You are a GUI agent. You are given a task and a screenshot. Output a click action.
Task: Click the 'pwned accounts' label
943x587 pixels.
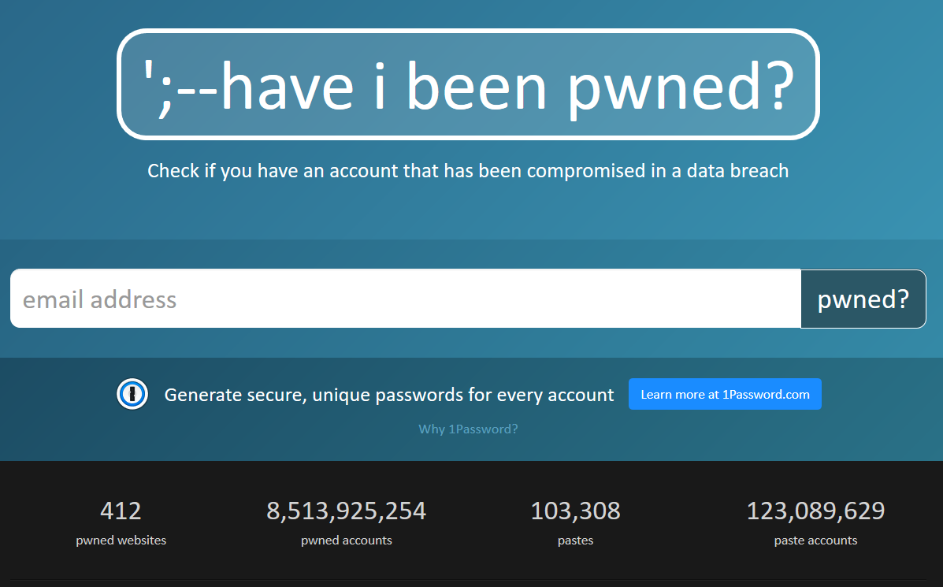point(347,540)
